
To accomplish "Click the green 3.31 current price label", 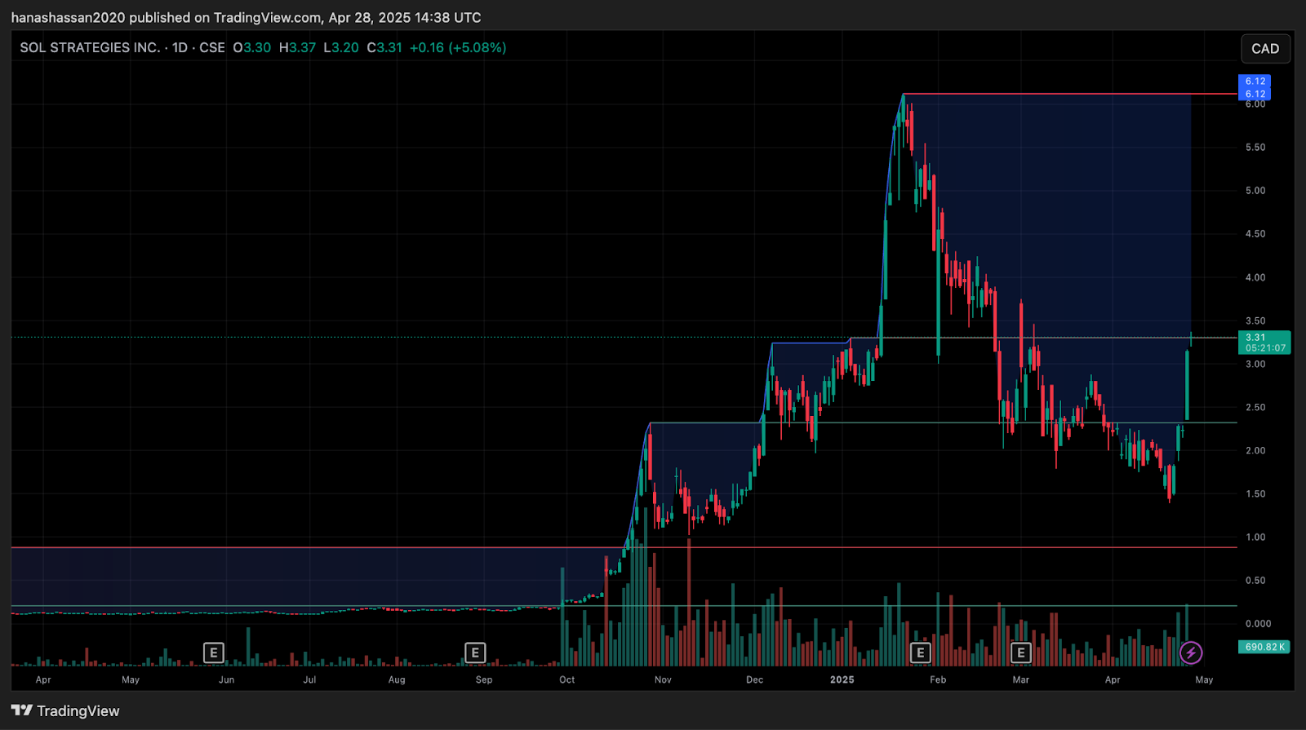I will pyautogui.click(x=1255, y=338).
